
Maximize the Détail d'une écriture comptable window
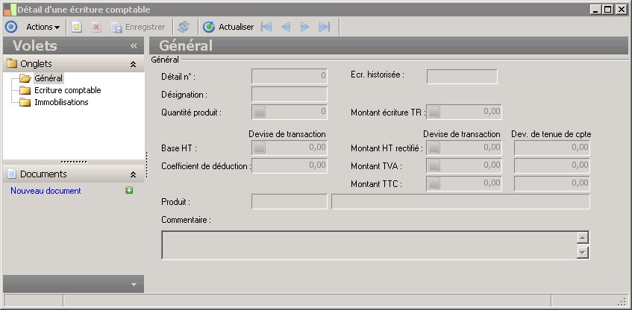tap(608, 10)
